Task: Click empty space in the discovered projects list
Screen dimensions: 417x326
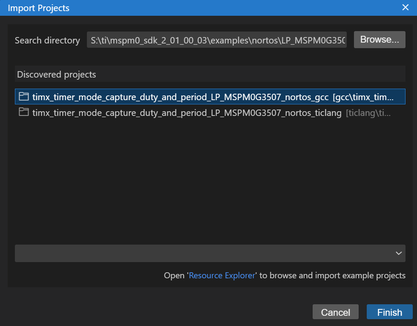Action: pyautogui.click(x=209, y=179)
